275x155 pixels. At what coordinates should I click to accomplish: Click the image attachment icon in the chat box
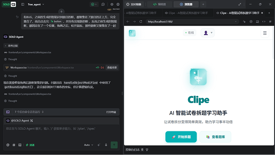(x=20, y=145)
